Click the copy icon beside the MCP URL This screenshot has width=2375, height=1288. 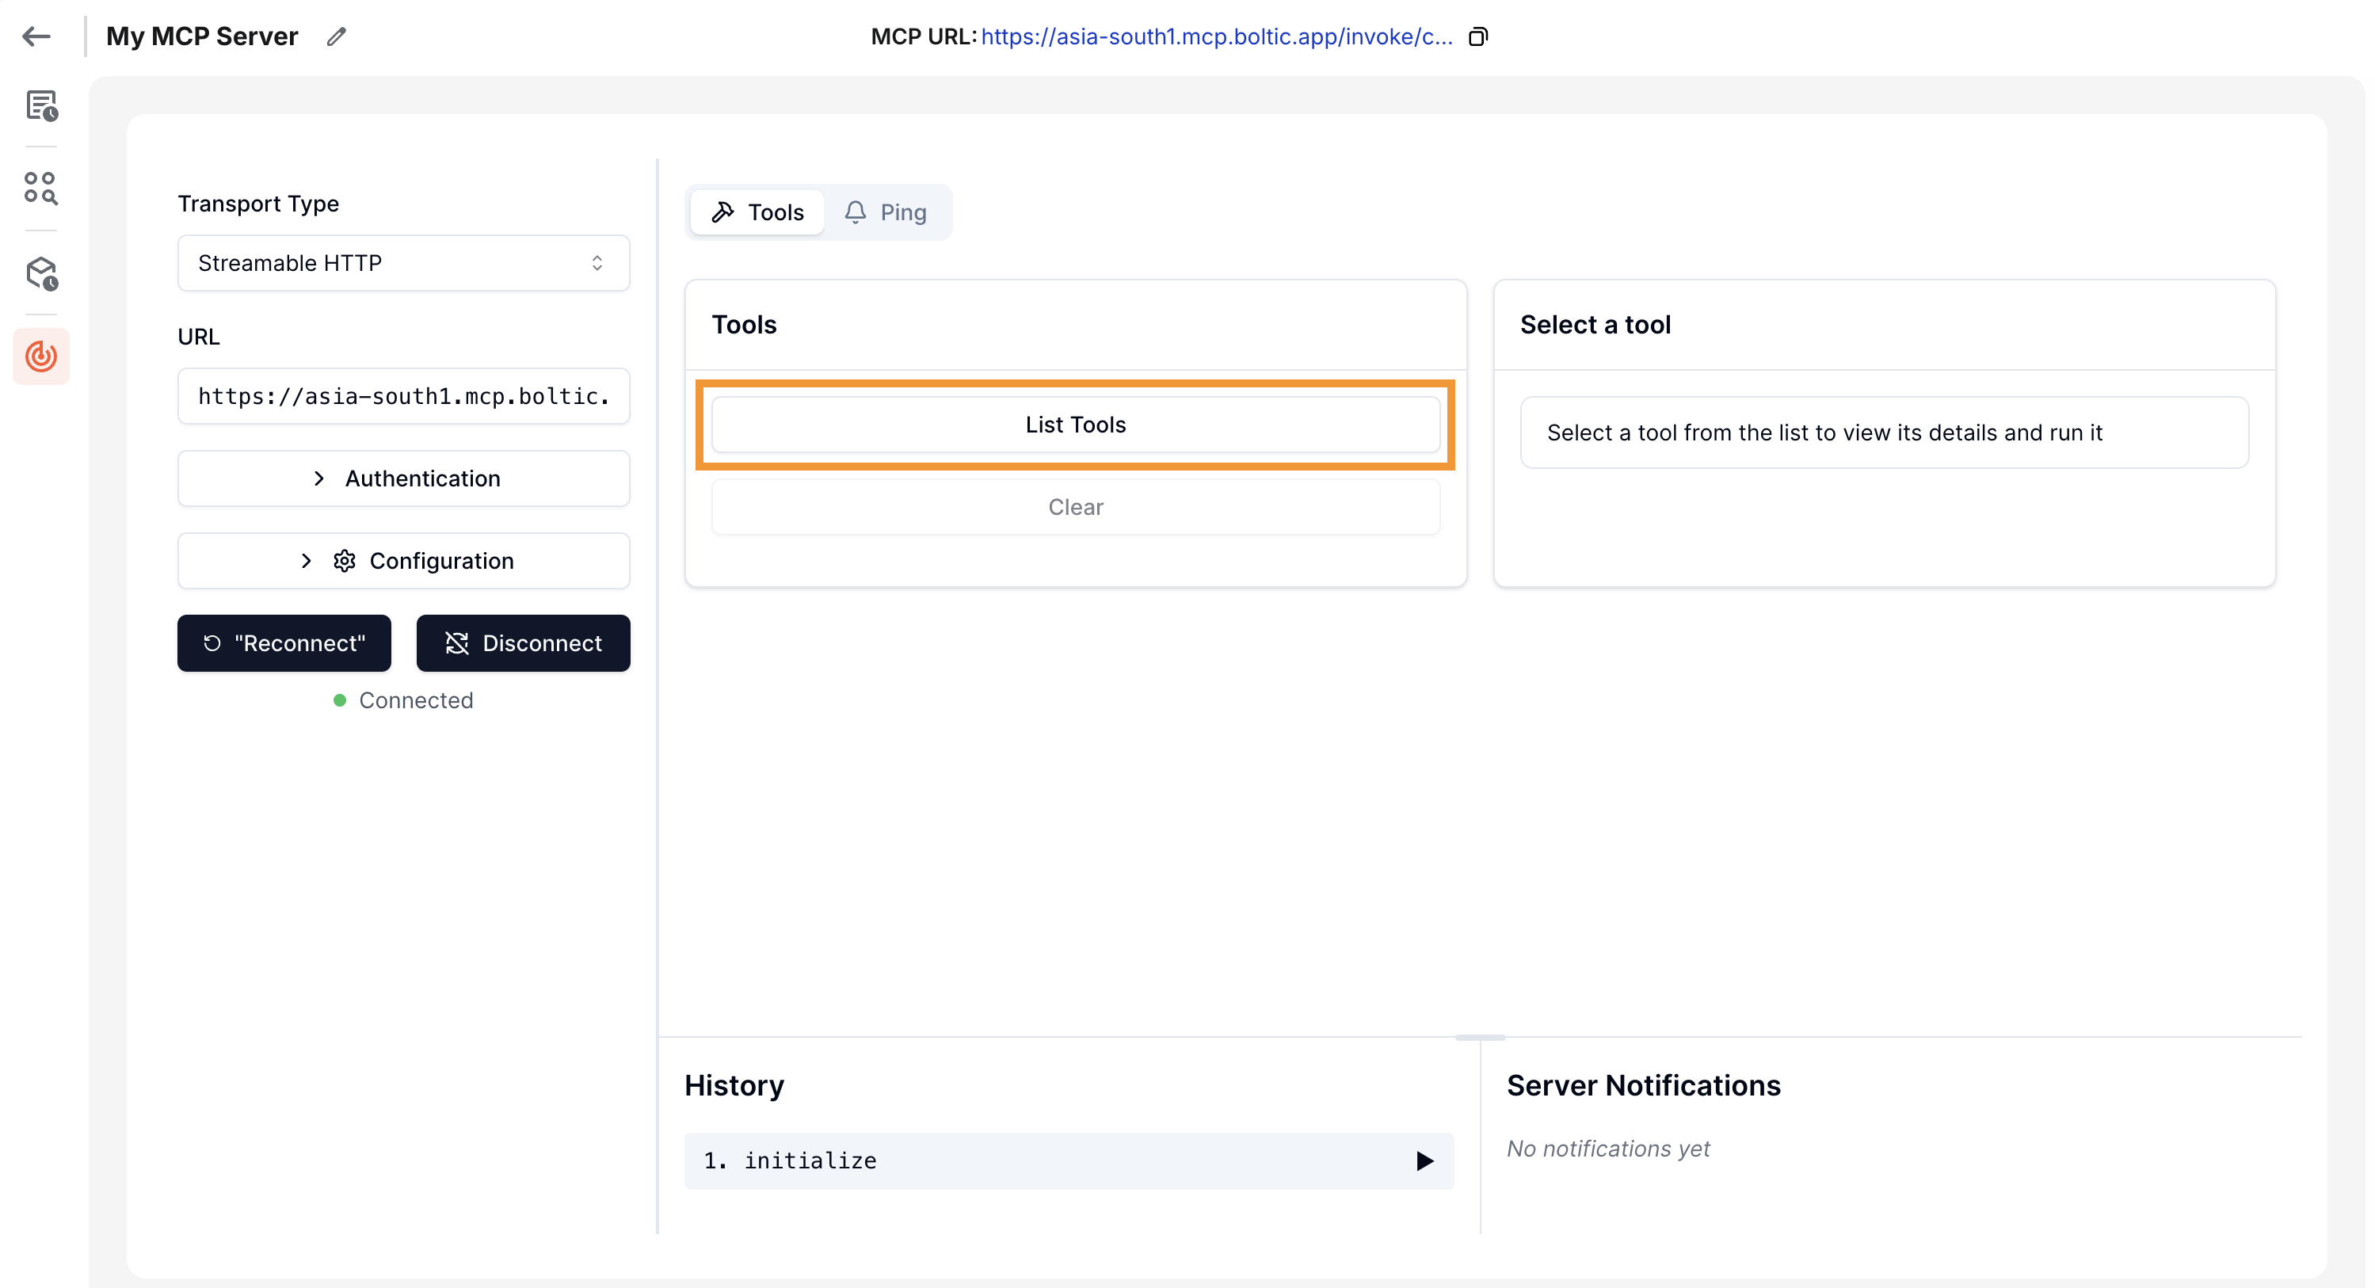pyautogui.click(x=1479, y=36)
